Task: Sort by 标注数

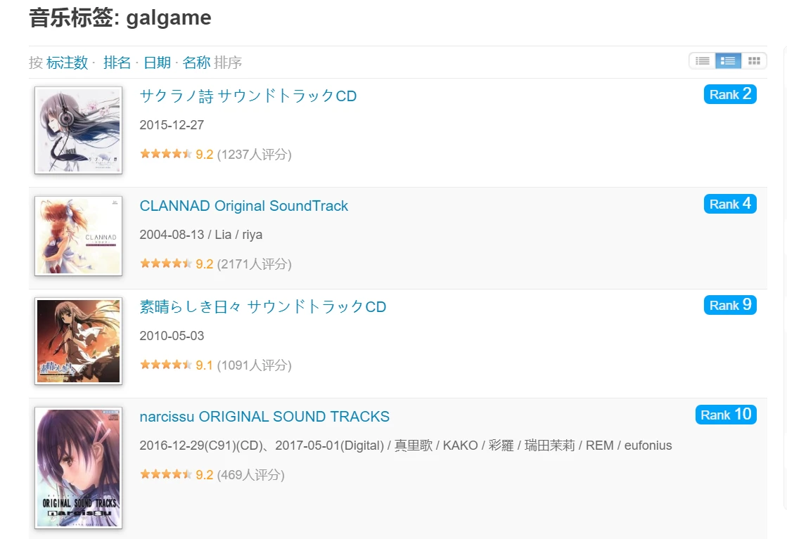Action: (67, 63)
